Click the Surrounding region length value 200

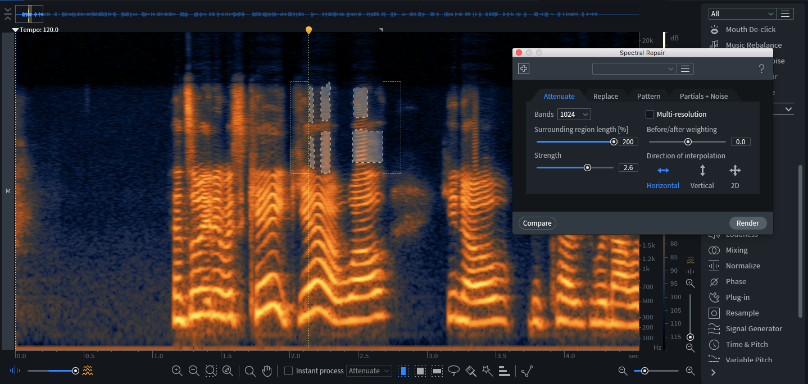628,142
